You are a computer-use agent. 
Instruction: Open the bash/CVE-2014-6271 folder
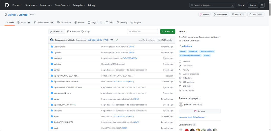(63, 122)
